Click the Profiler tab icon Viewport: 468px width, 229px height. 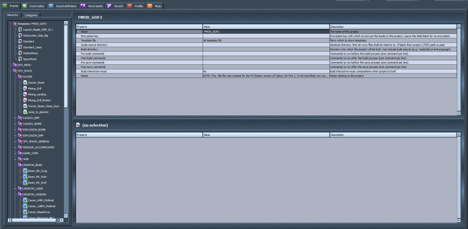(x=129, y=6)
